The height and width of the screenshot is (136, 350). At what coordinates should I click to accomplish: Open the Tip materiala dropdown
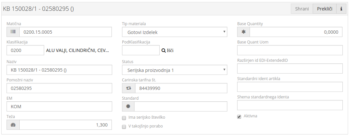pos(174,32)
